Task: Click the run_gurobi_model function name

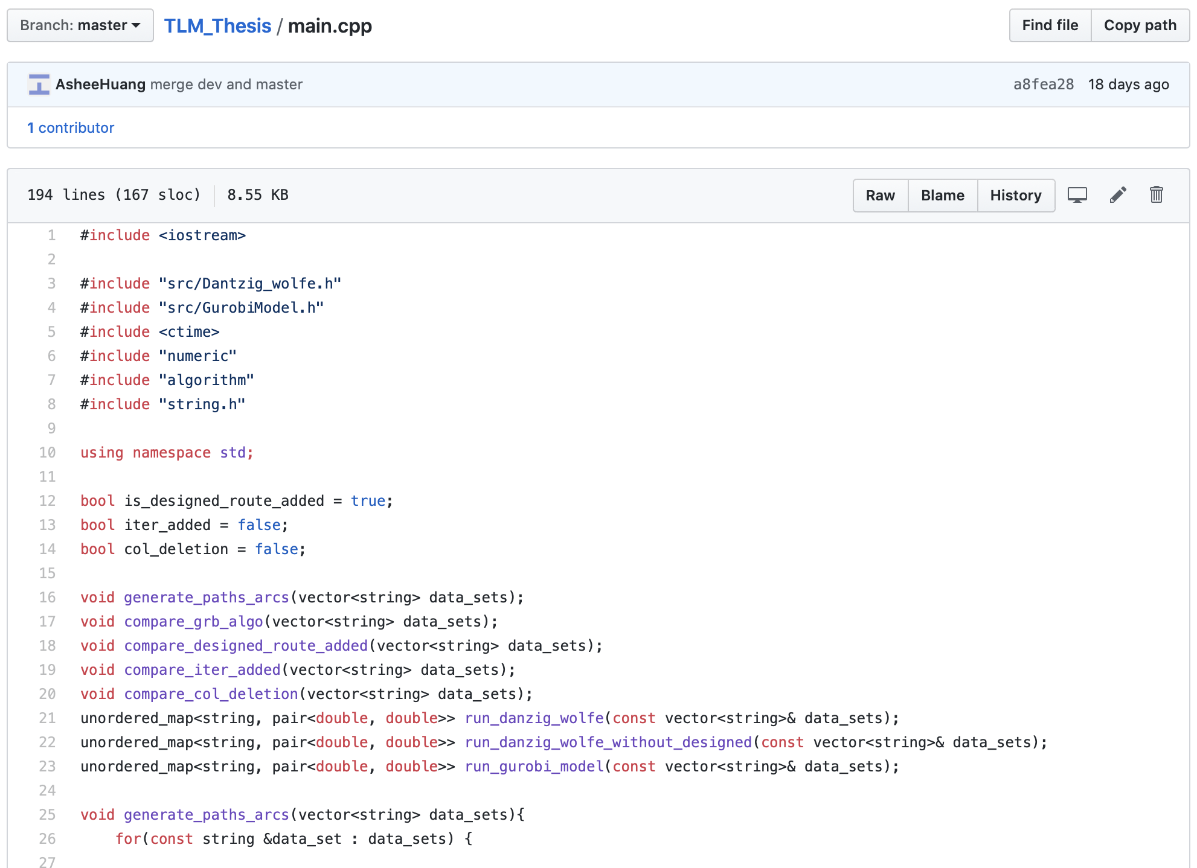Action: coord(534,767)
